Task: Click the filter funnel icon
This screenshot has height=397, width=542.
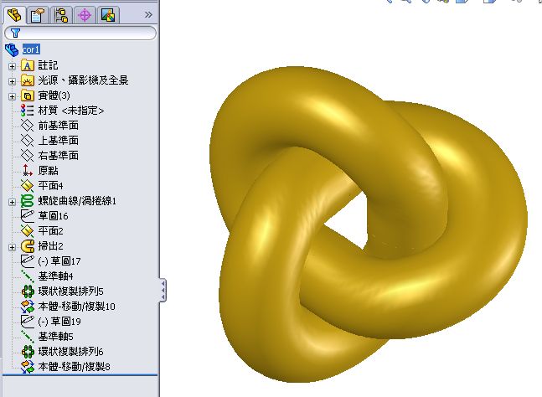Action: pyautogui.click(x=15, y=34)
